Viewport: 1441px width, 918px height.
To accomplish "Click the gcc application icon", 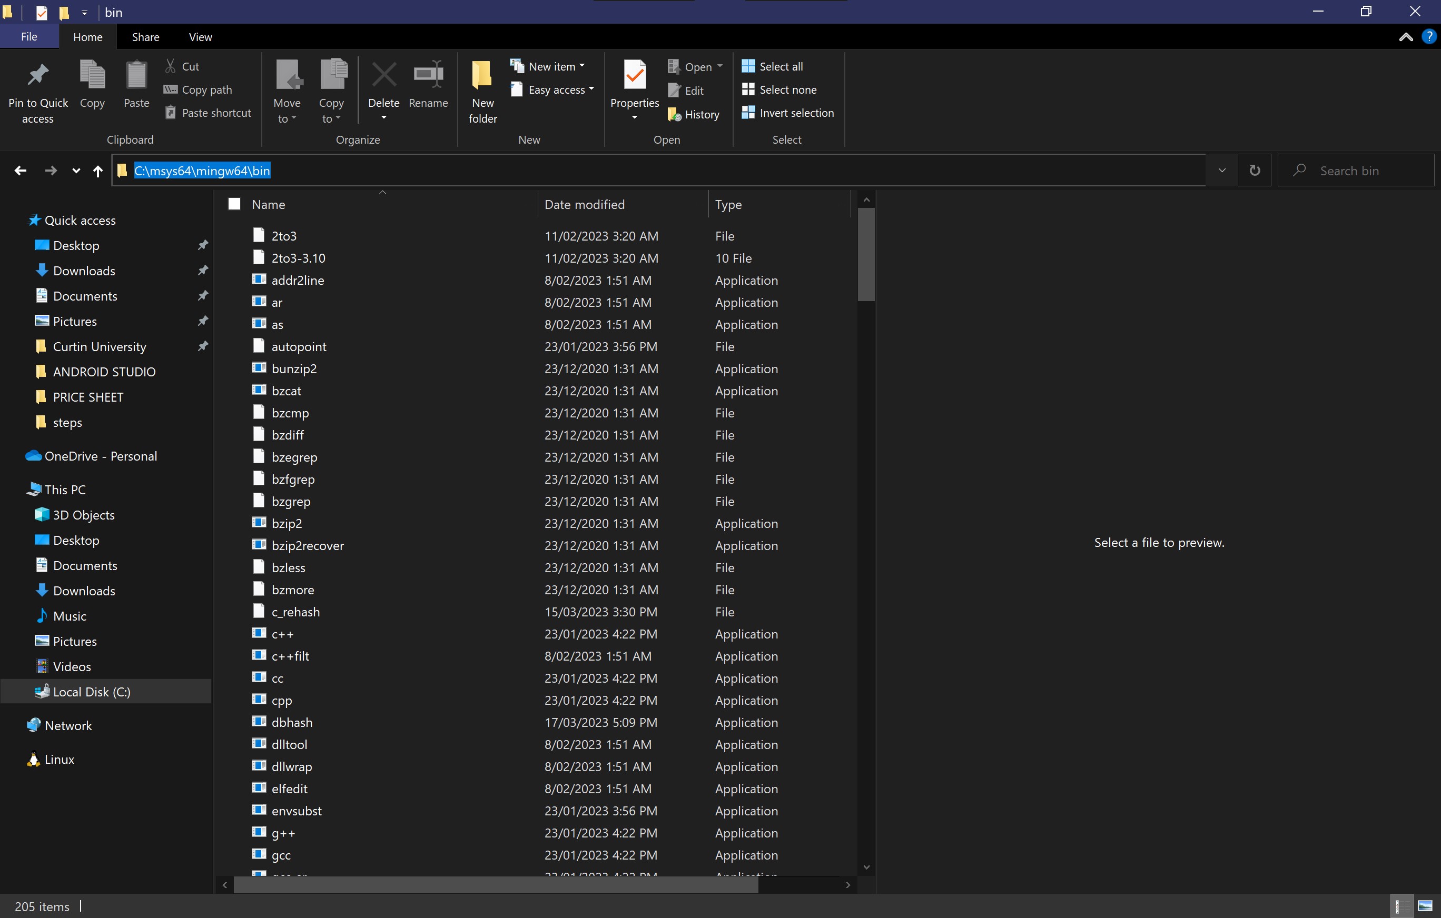I will 259,855.
